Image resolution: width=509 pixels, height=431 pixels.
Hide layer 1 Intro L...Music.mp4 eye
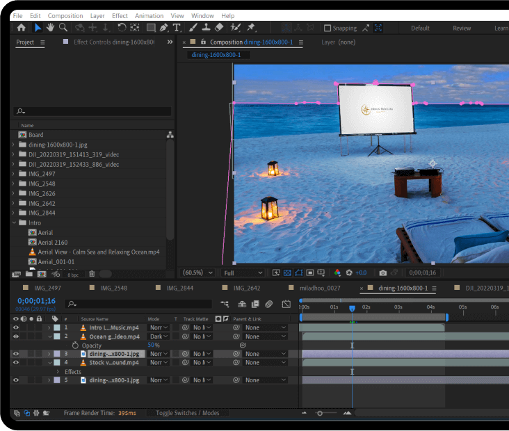click(15, 327)
